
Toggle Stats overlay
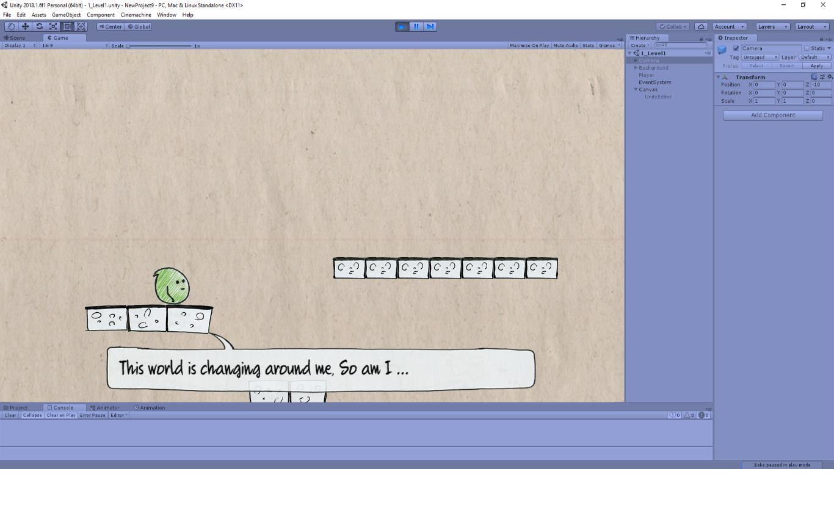(588, 45)
